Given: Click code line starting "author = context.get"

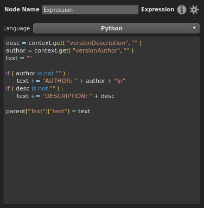Looking at the screenshot, I should 69,51.
